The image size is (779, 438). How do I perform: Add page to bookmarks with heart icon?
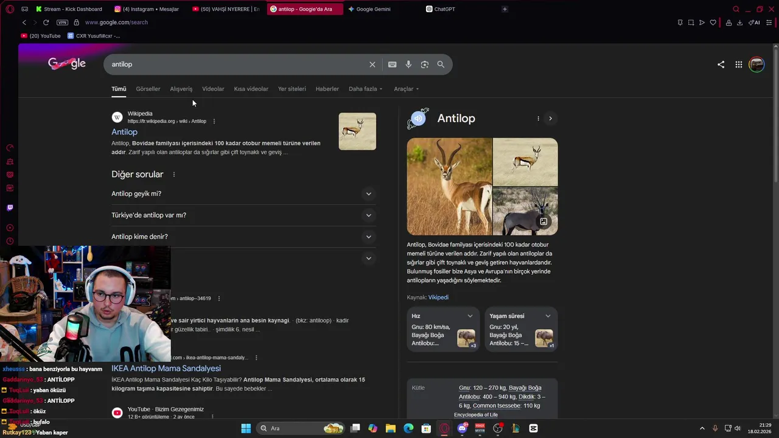pyautogui.click(x=713, y=23)
